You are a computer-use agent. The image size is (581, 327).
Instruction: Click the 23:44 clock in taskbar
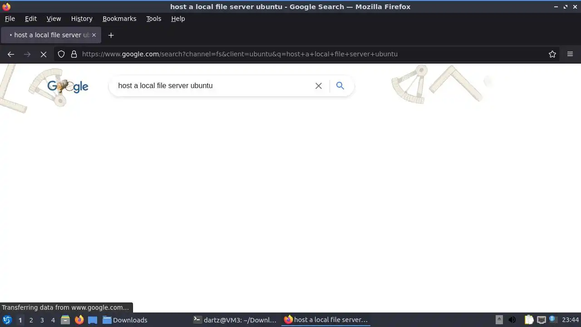click(x=571, y=320)
